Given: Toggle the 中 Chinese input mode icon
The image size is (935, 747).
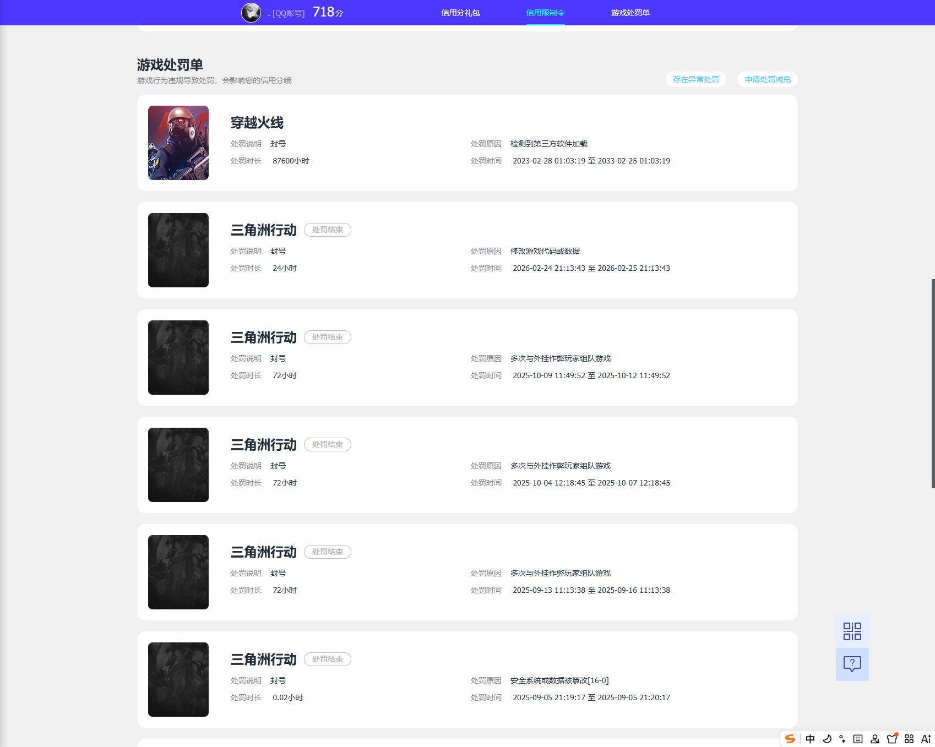Looking at the screenshot, I should tap(810, 739).
